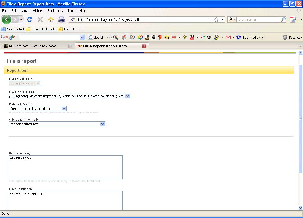Click the red F icon on Google toolbar
The image size is (303, 218).
click(x=160, y=37)
